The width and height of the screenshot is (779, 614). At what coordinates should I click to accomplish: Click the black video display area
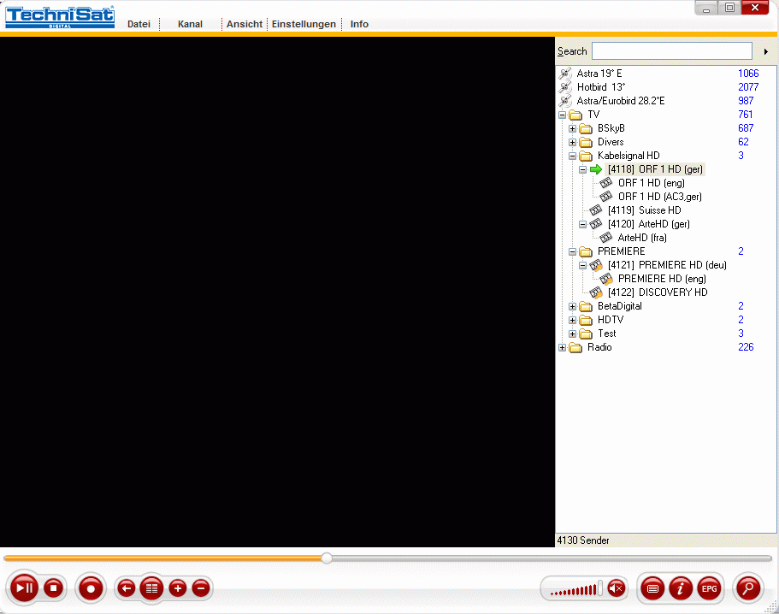pos(277,292)
